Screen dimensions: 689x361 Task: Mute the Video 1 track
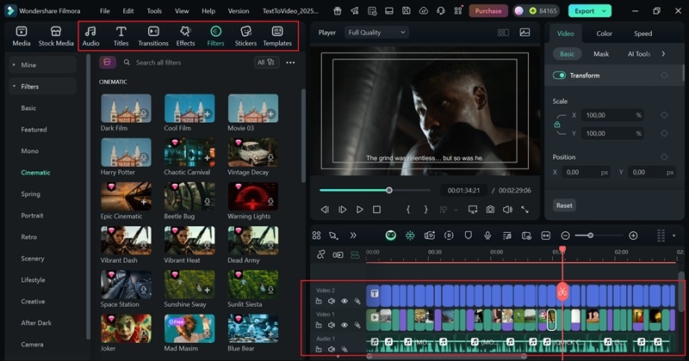pyautogui.click(x=332, y=325)
